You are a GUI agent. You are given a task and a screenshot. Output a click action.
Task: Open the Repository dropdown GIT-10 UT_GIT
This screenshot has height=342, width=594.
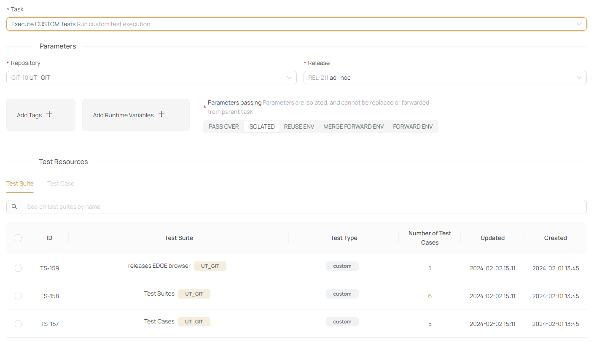[151, 78]
